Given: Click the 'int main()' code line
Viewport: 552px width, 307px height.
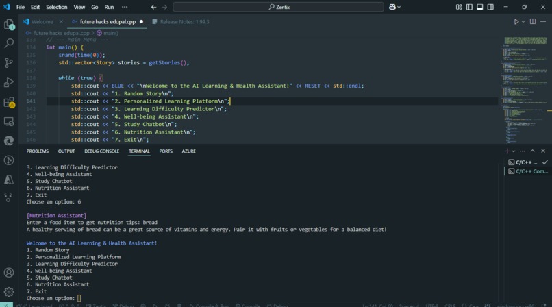Looking at the screenshot, I should (65, 47).
